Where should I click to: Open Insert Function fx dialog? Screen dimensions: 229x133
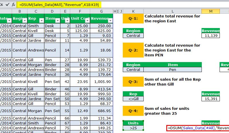13,5
